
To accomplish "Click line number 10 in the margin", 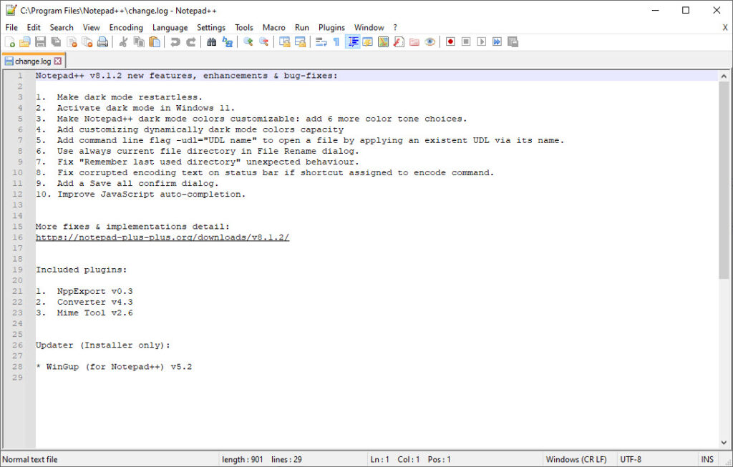I will 17,173.
